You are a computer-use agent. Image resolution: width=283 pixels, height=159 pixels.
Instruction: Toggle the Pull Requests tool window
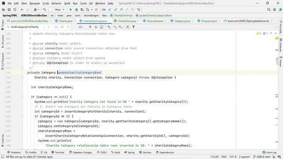tap(3, 61)
